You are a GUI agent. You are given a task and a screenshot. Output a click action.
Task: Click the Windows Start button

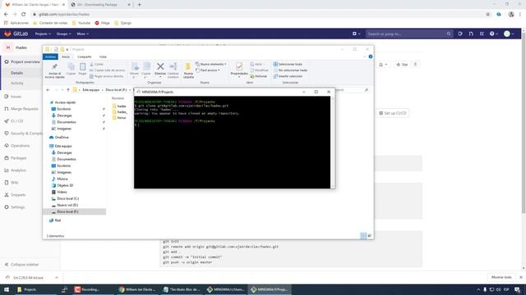point(7,289)
